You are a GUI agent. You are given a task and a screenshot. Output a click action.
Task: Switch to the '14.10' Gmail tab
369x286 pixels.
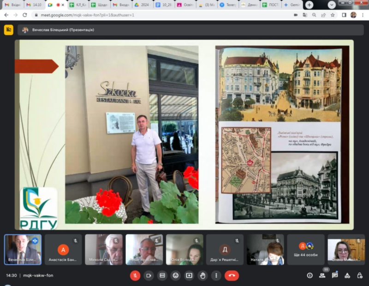click(x=34, y=5)
